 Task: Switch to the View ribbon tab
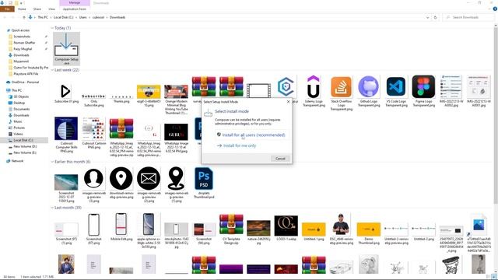click(x=52, y=9)
